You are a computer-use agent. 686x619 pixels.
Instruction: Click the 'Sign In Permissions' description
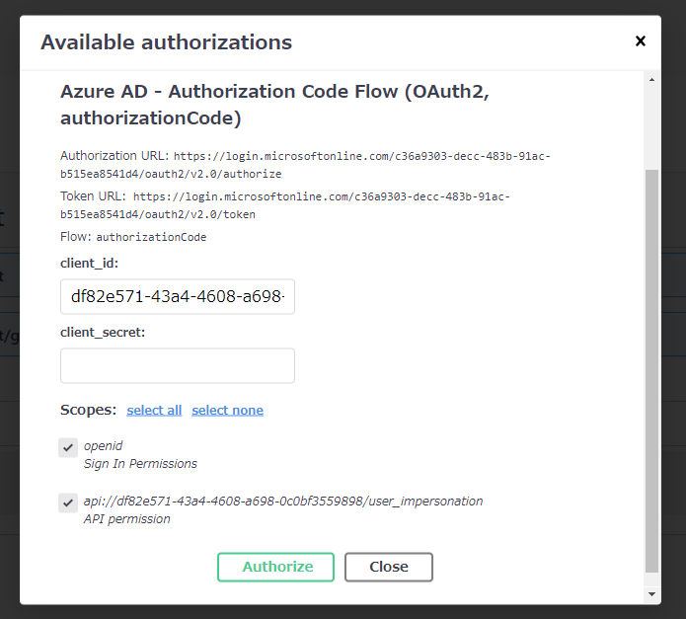[x=140, y=464]
